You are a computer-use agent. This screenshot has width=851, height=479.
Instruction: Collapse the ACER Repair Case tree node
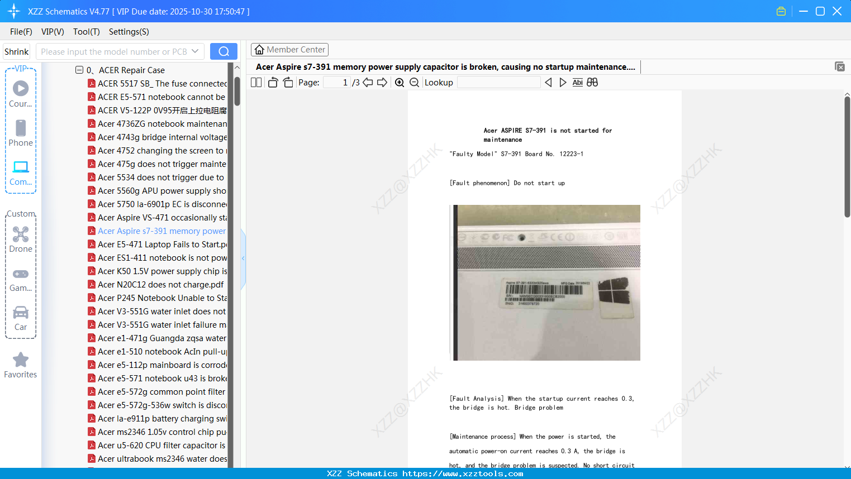[x=79, y=70]
